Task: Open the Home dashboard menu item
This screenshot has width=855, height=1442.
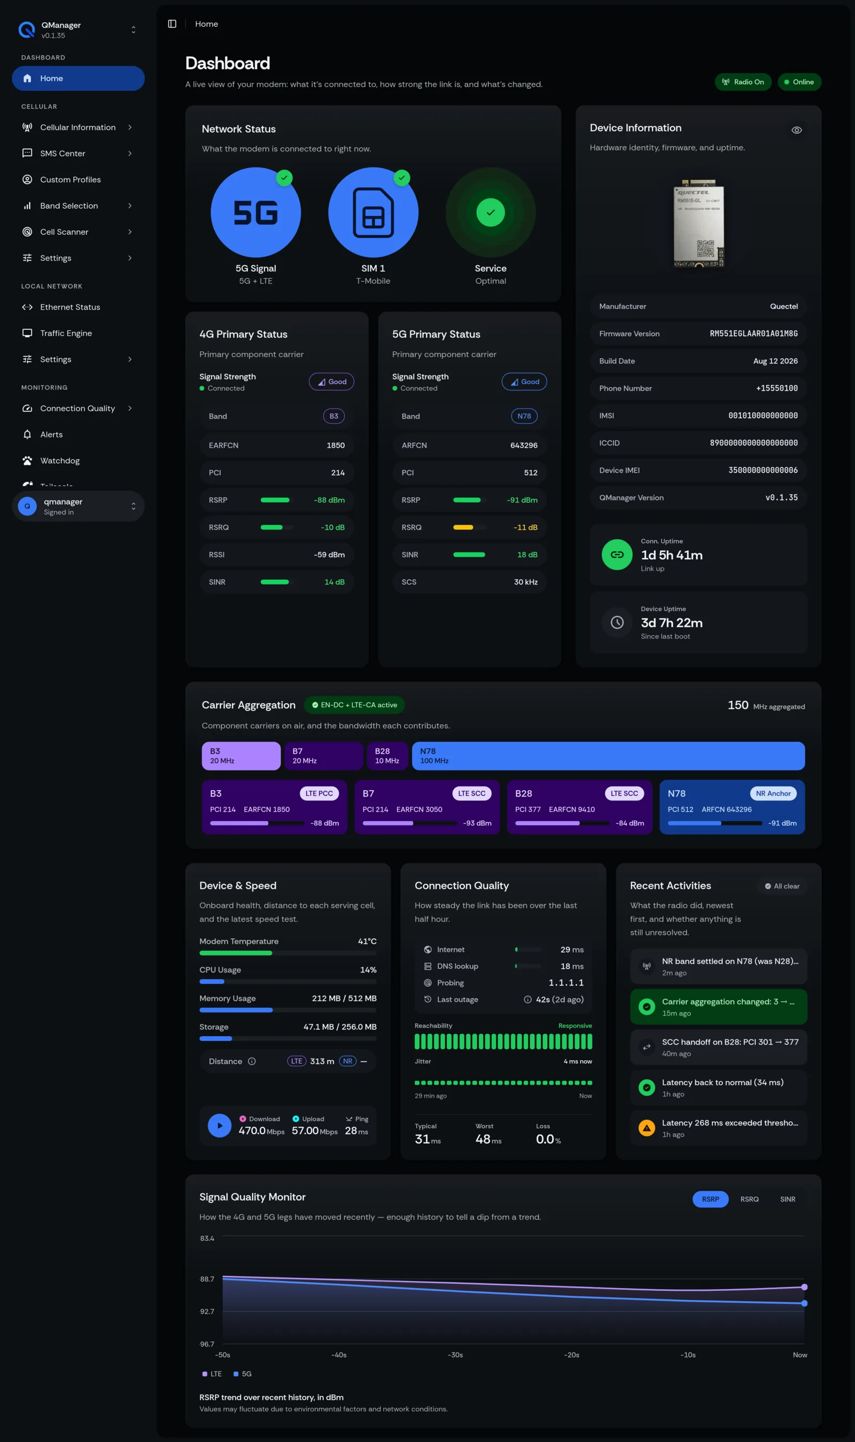Action: point(79,79)
